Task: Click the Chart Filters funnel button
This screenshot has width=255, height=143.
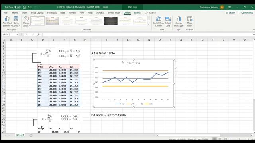Action: click(x=176, y=74)
